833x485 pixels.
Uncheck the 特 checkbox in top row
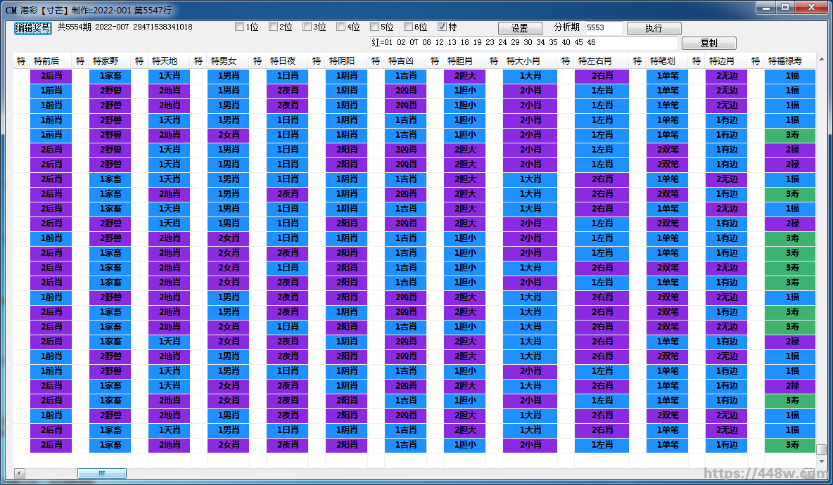point(442,27)
